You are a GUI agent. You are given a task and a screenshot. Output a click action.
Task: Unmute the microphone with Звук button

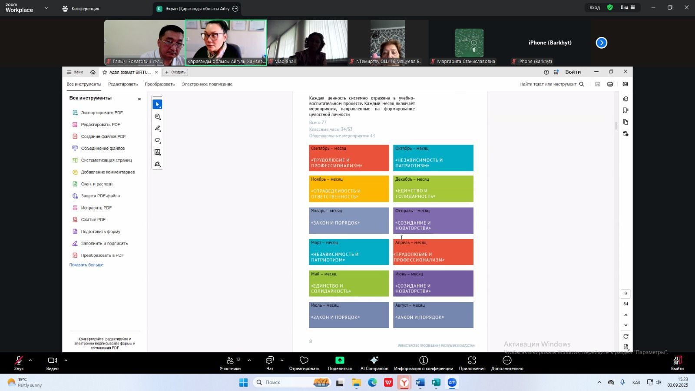pos(19,363)
